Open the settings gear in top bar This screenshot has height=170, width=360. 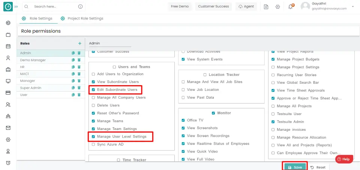pos(277,7)
